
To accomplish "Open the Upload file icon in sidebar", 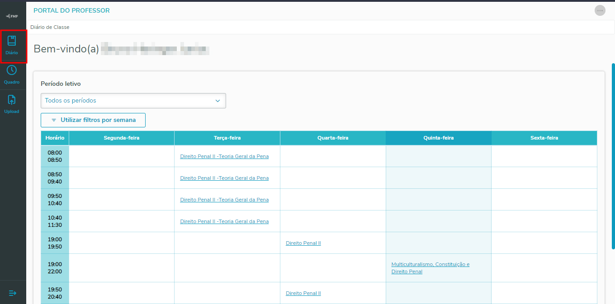I will coord(12,99).
